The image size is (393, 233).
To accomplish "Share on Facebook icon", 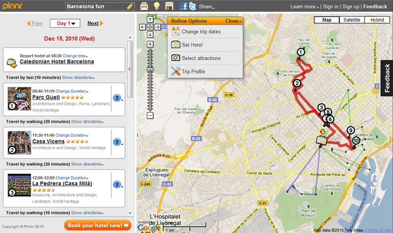I will tap(183, 6).
